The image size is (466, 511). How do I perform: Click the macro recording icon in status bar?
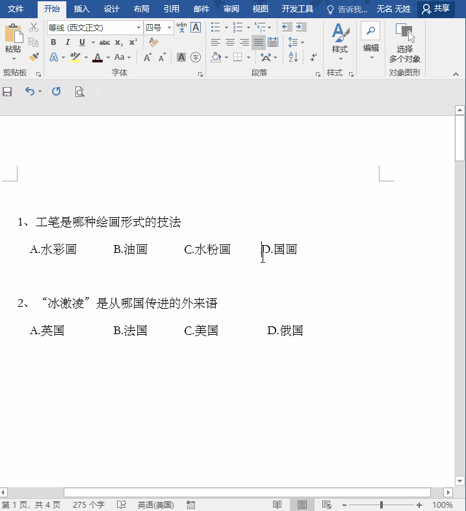[x=190, y=504]
